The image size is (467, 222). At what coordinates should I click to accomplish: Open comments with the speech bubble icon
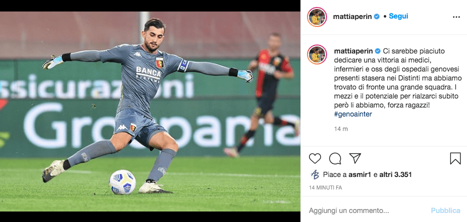pyautogui.click(x=335, y=158)
